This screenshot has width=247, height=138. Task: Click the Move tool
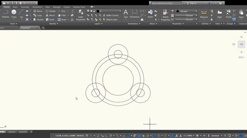pos(38,11)
